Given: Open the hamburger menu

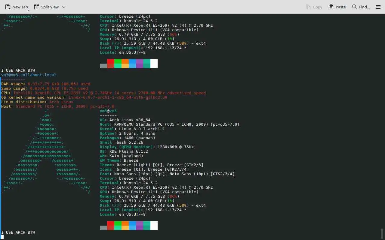Looking at the screenshot, I should click(378, 7).
